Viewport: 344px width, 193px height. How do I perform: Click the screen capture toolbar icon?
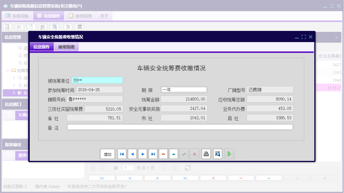[54, 27]
